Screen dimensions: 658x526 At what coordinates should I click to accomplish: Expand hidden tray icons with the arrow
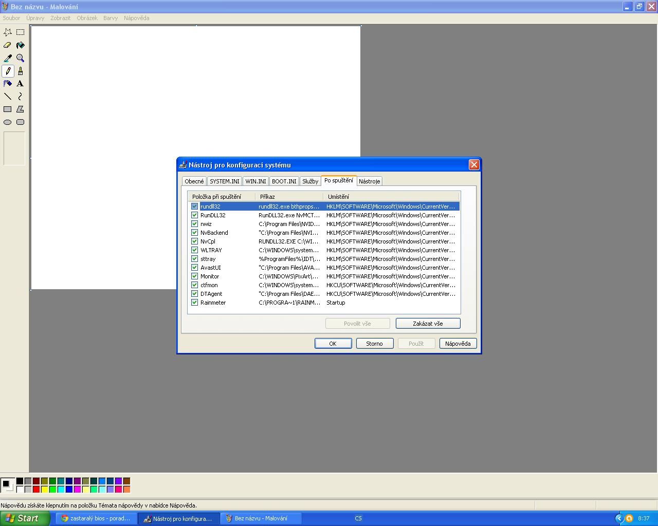point(619,518)
